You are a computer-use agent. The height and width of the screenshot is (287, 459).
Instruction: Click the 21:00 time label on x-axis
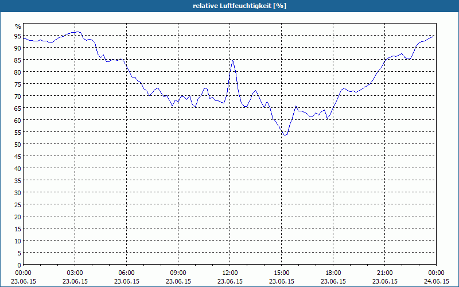(x=384, y=273)
